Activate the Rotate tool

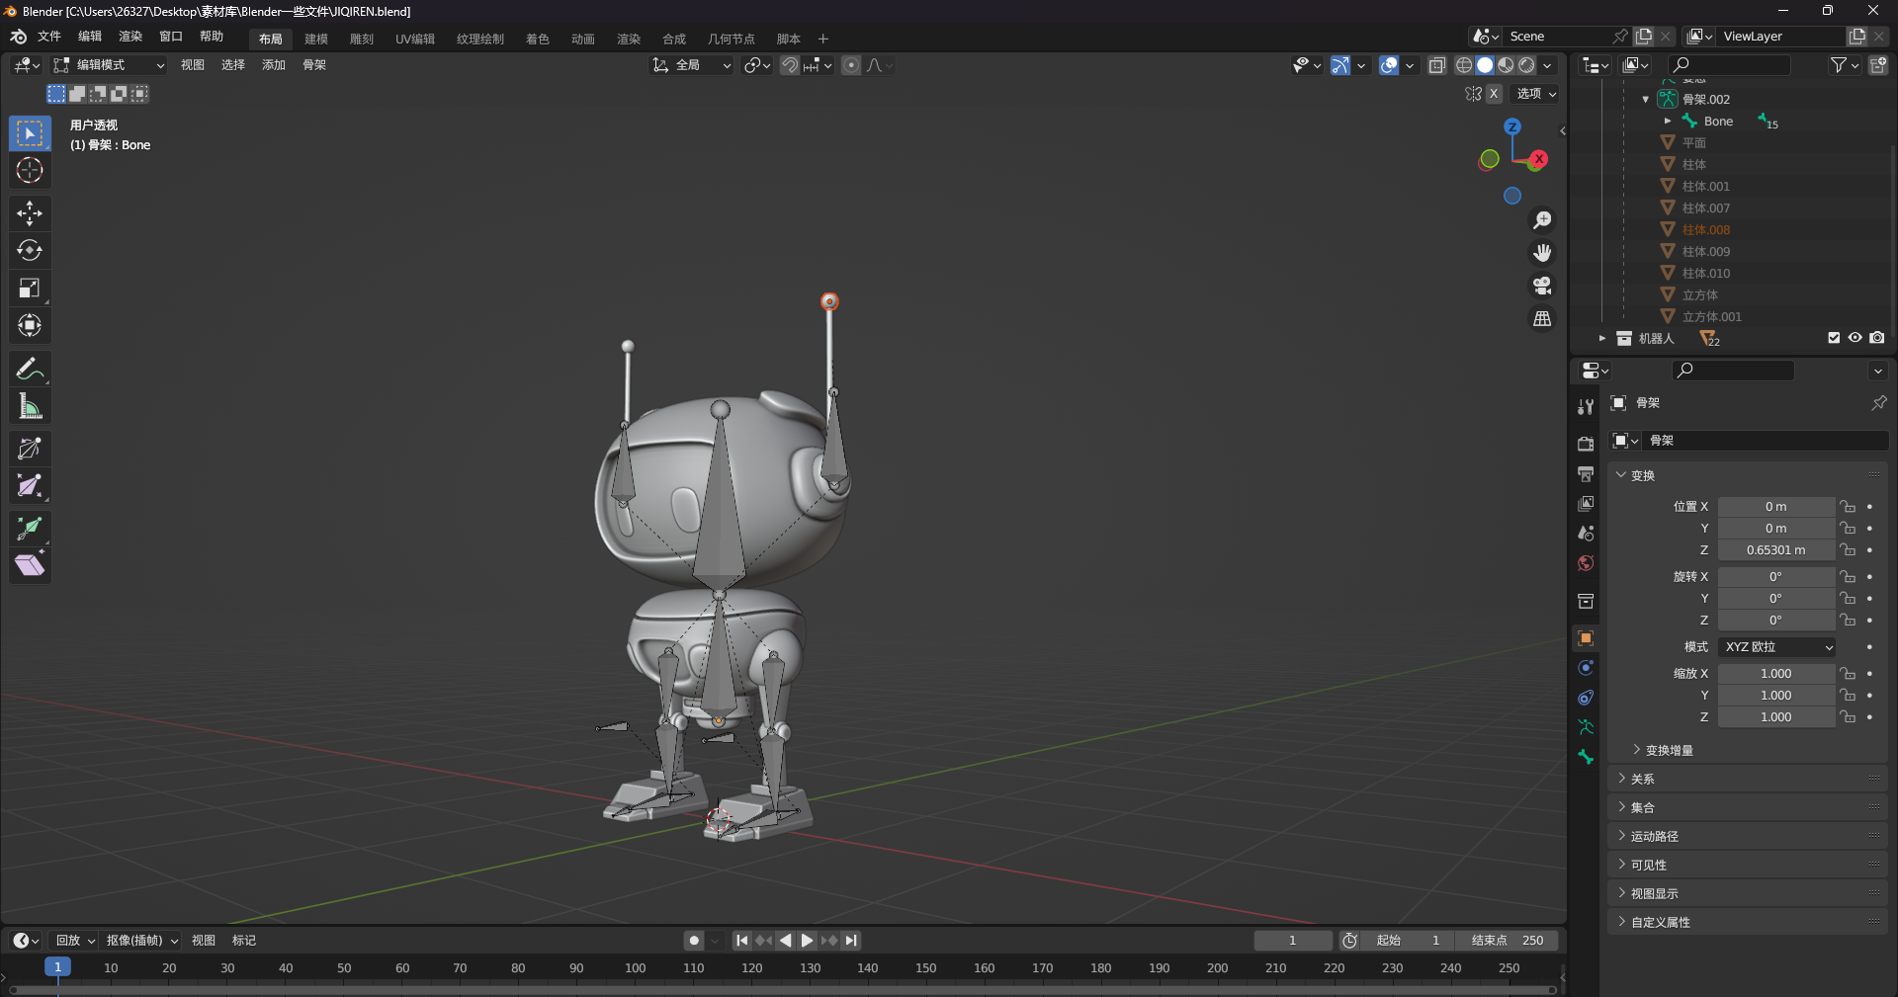(30, 250)
